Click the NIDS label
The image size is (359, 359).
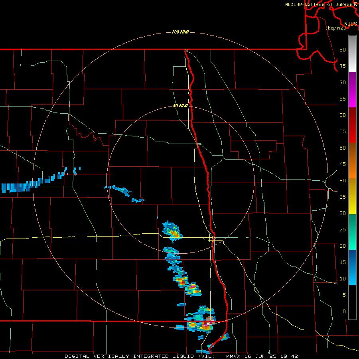[x=351, y=24]
